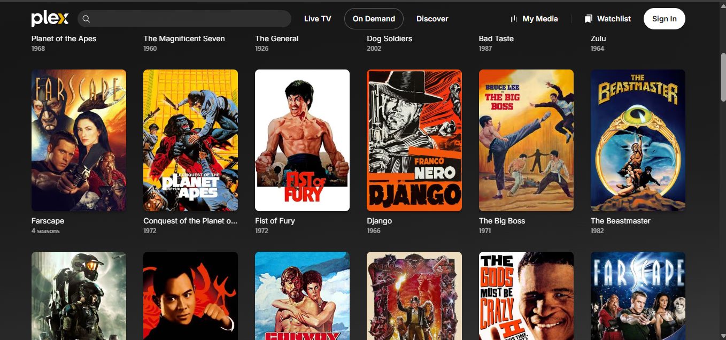Click the 'Farscape' title under poster
This screenshot has height=340, width=726.
tap(48, 221)
